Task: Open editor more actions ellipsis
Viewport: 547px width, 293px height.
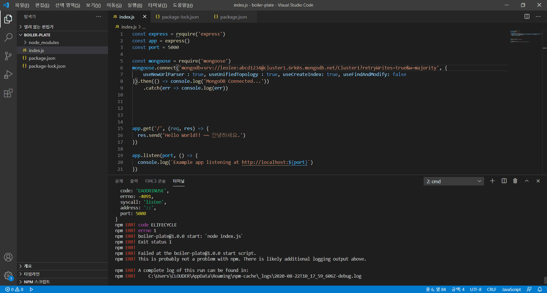Action: tap(538, 16)
